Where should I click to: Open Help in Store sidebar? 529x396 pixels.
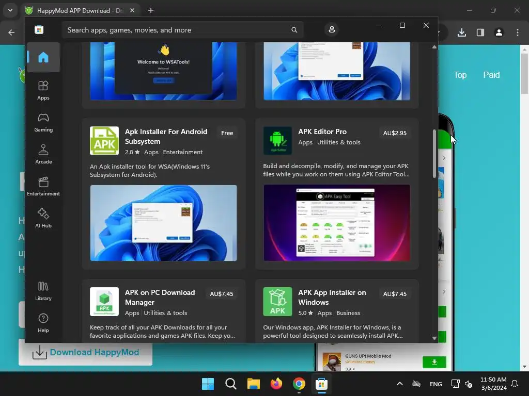pos(43,323)
